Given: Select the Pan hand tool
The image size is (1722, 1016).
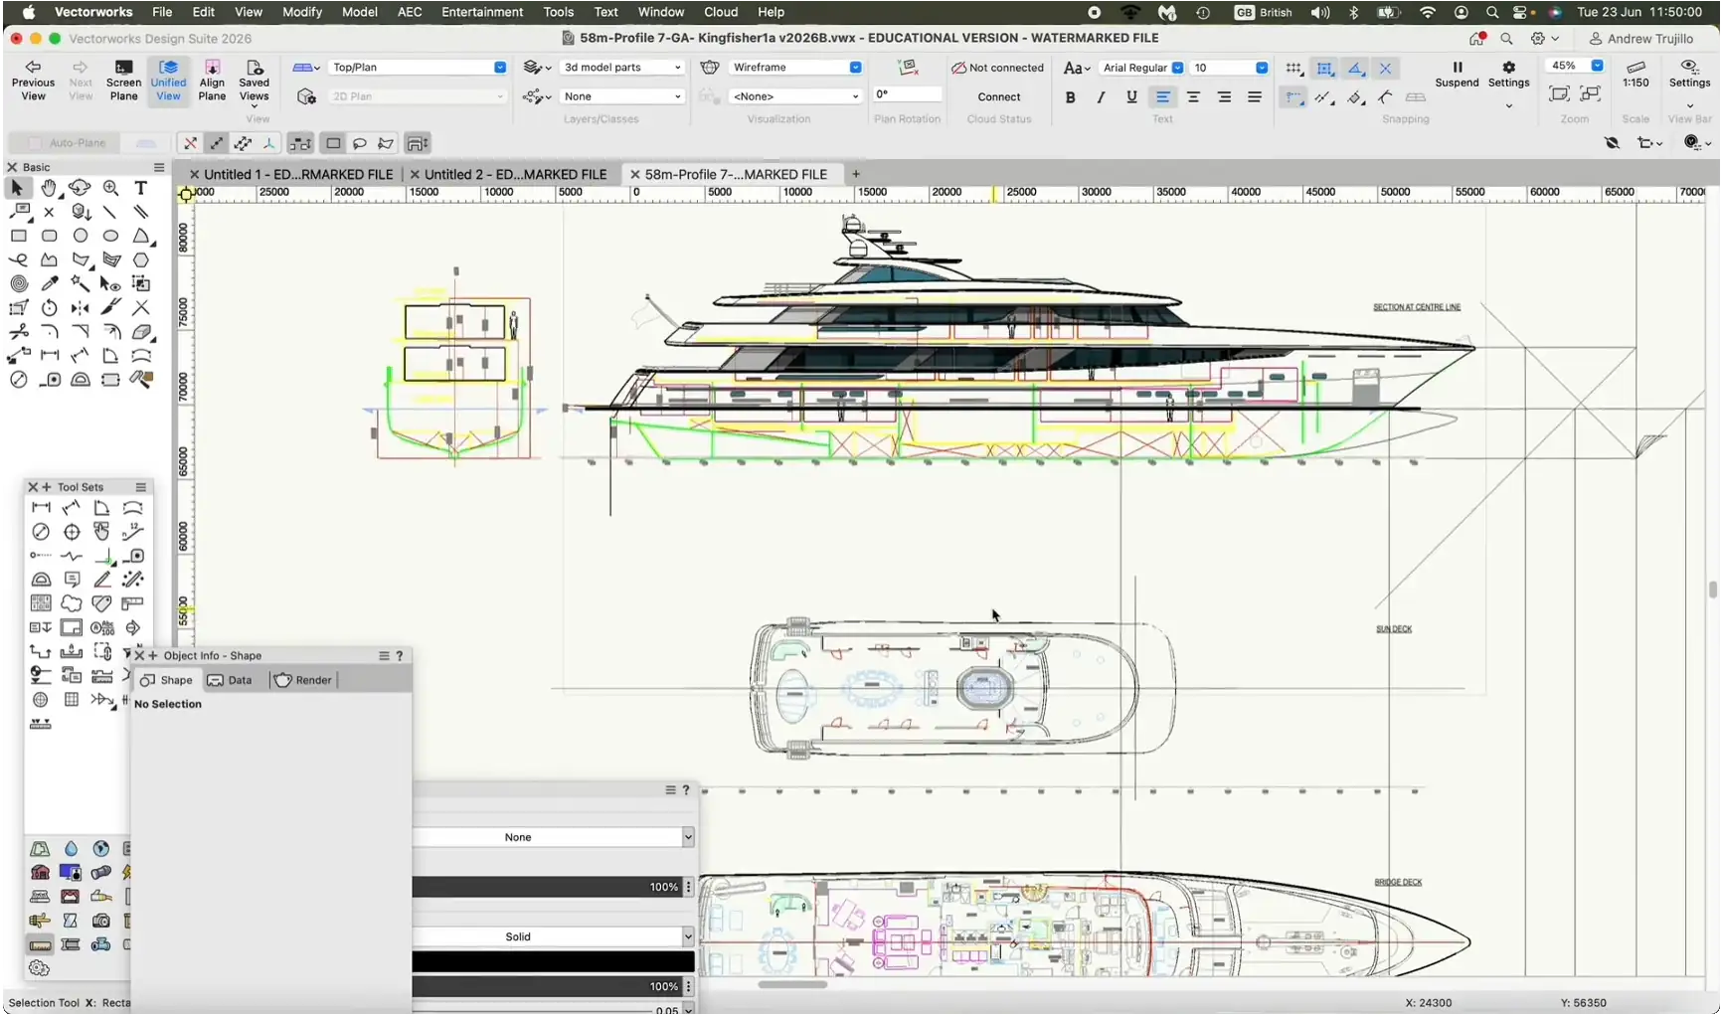Looking at the screenshot, I should (49, 188).
